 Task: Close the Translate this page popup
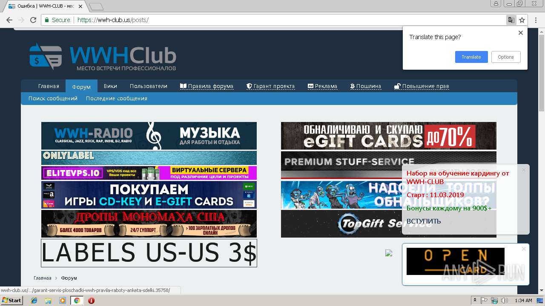[520, 33]
